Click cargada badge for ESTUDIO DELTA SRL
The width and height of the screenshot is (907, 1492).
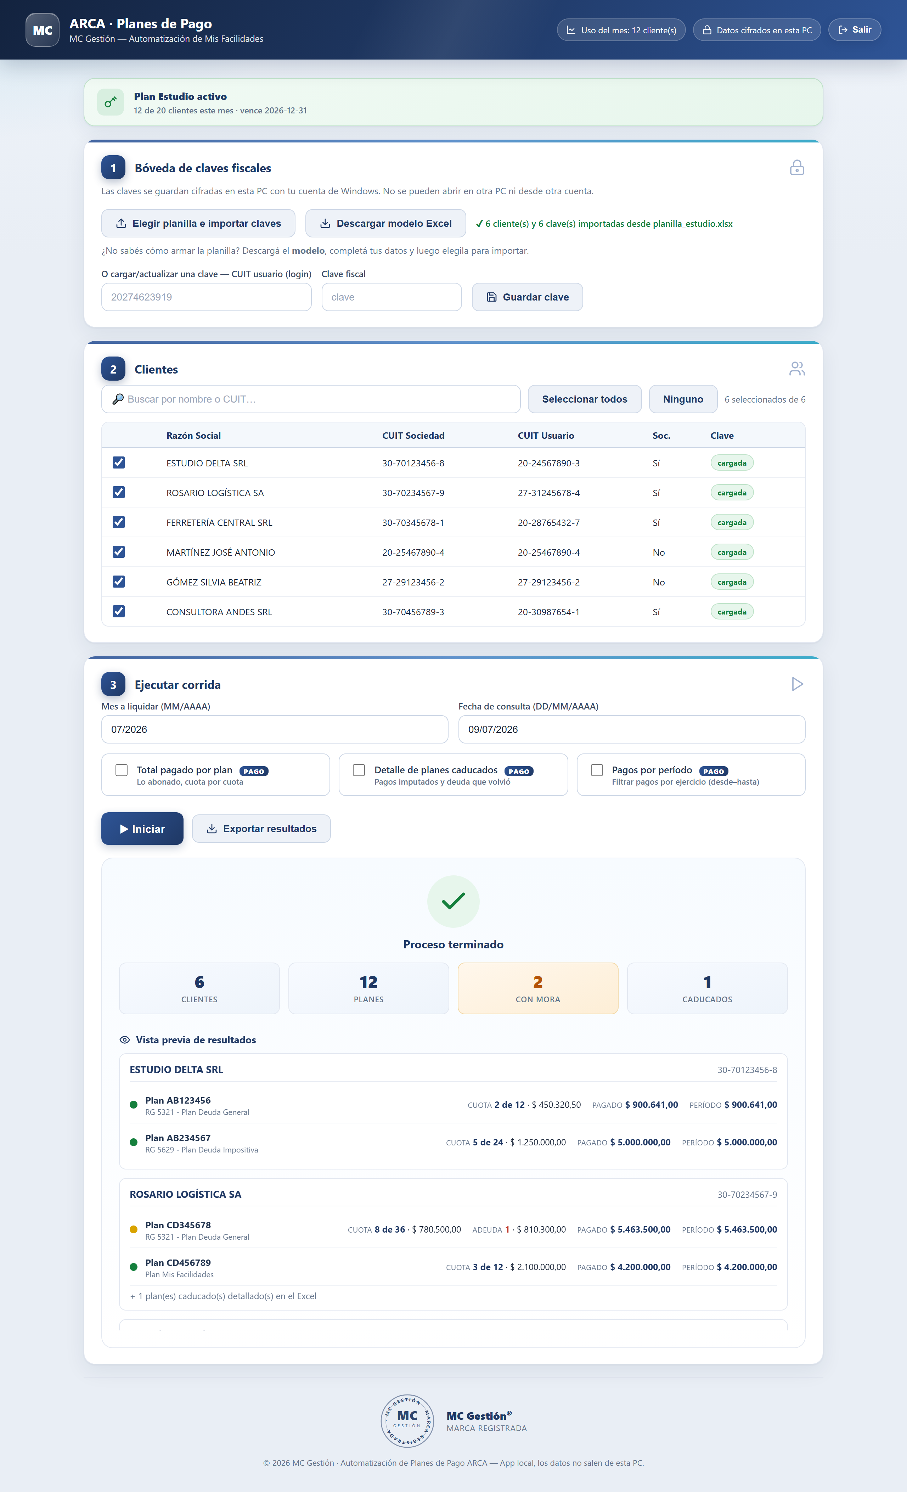(732, 463)
